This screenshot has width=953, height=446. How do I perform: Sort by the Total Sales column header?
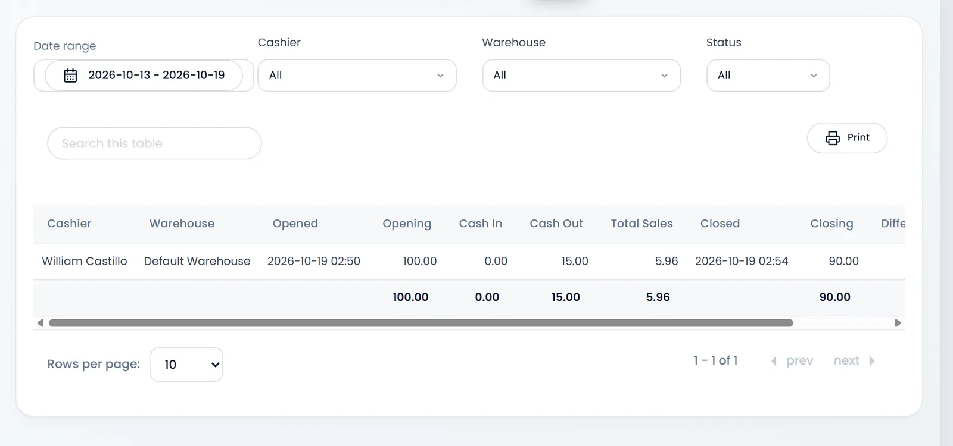coord(641,224)
